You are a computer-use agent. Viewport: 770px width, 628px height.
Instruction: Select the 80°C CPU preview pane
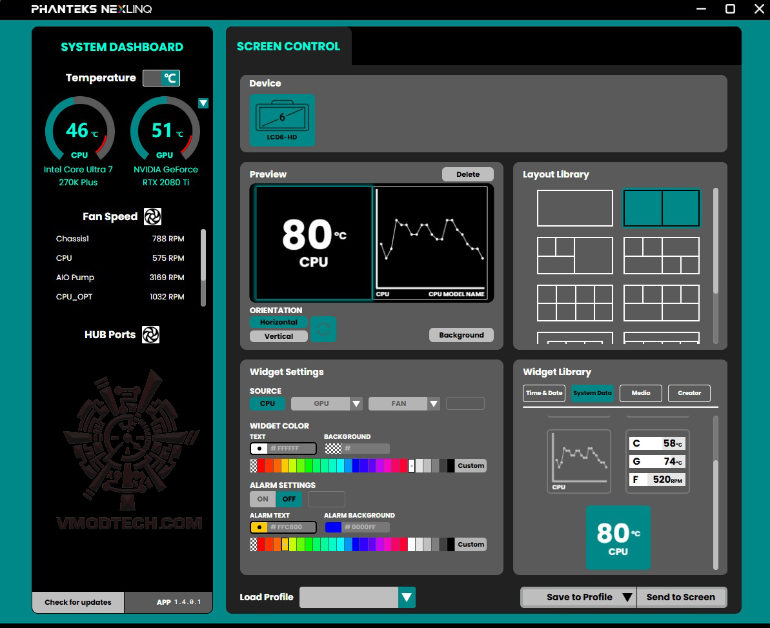point(314,243)
